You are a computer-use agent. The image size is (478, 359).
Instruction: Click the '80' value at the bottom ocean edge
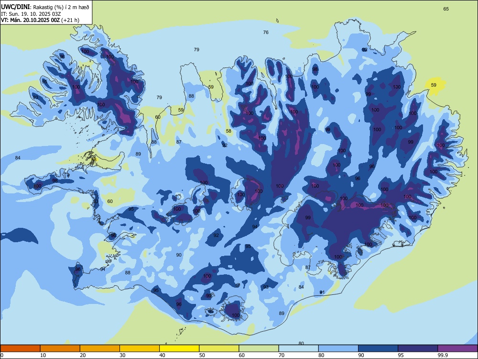(301, 343)
